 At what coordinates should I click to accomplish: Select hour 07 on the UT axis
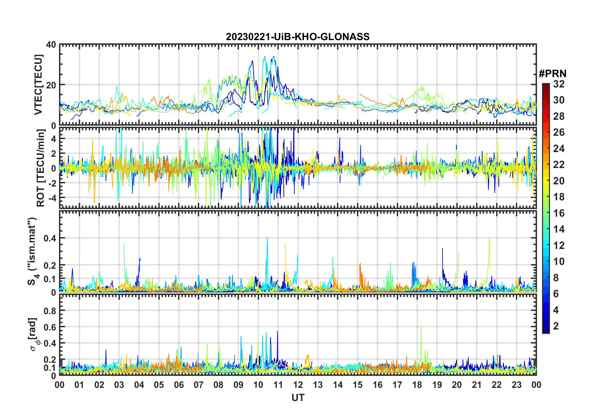[199, 385]
